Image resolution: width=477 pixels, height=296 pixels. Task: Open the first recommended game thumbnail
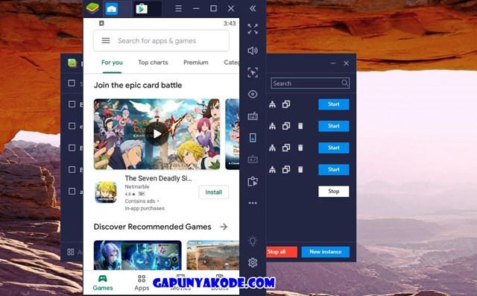pyautogui.click(x=137, y=255)
